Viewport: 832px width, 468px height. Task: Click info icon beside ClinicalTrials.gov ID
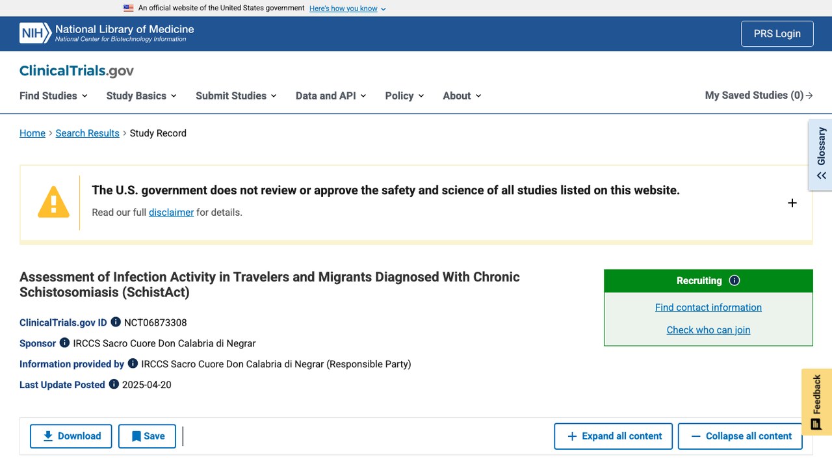pos(116,322)
